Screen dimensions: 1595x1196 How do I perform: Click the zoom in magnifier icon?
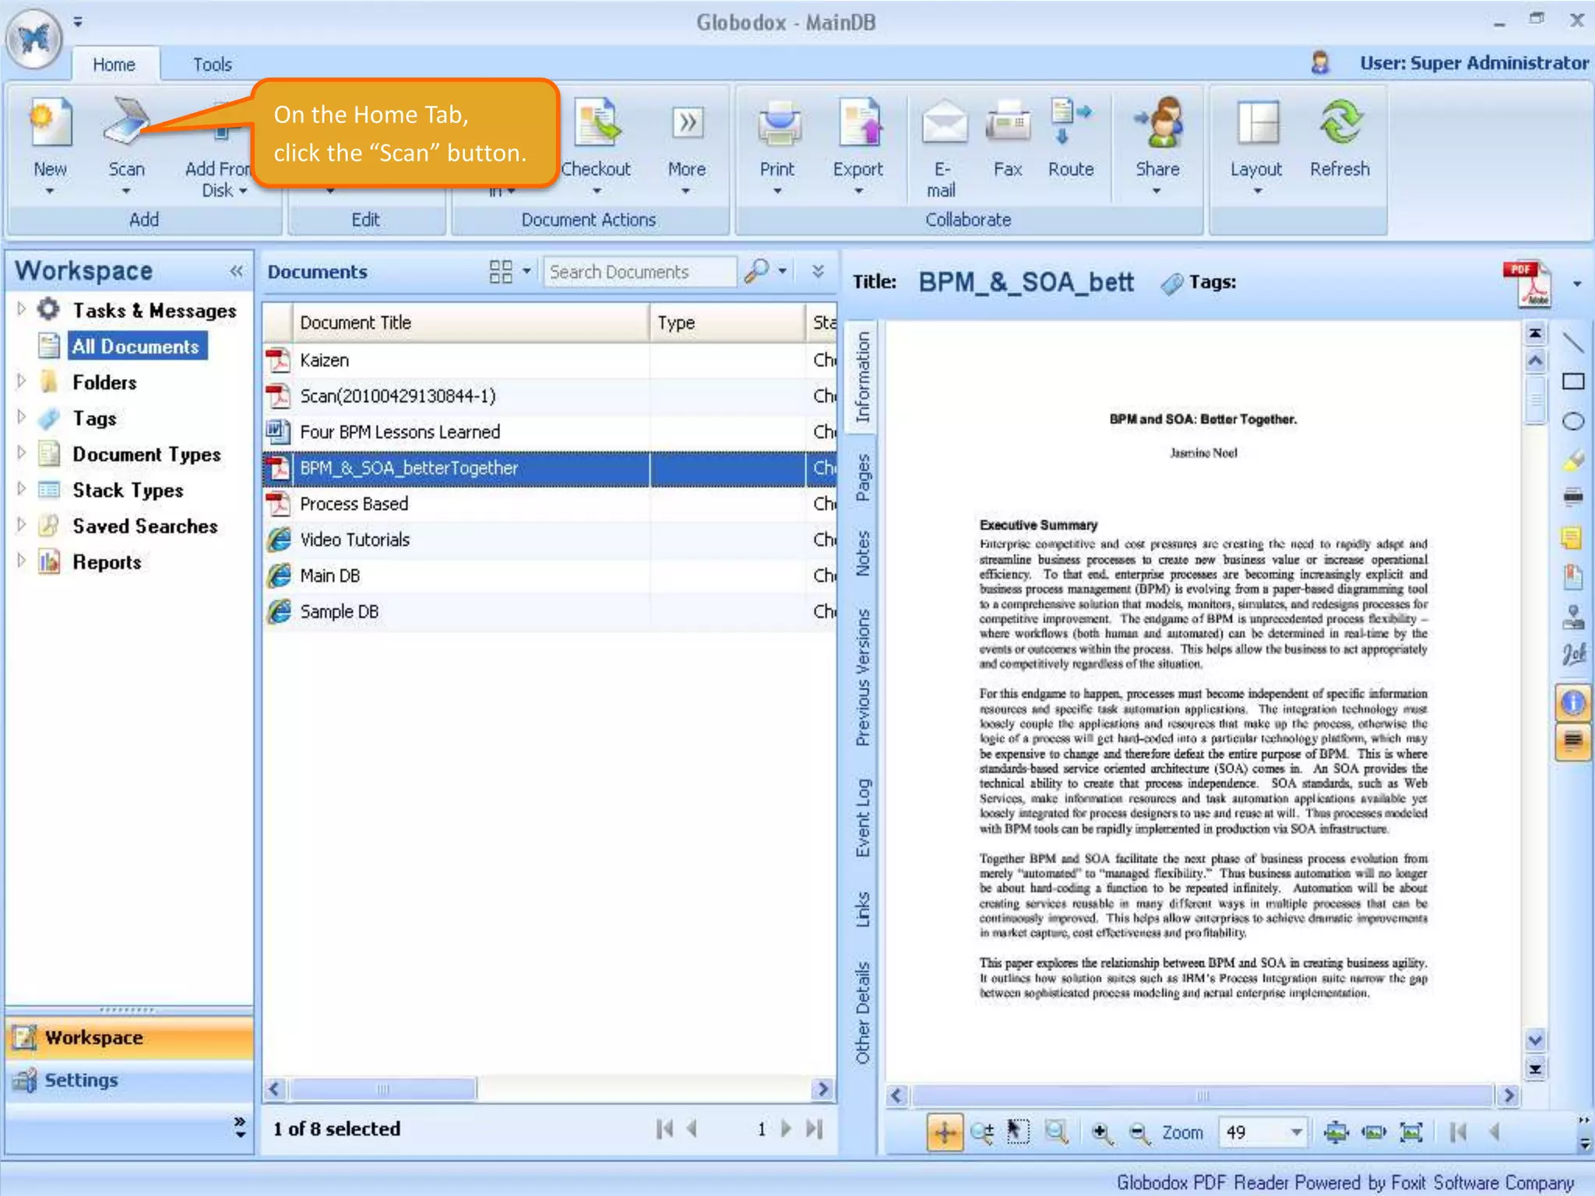tap(1100, 1132)
